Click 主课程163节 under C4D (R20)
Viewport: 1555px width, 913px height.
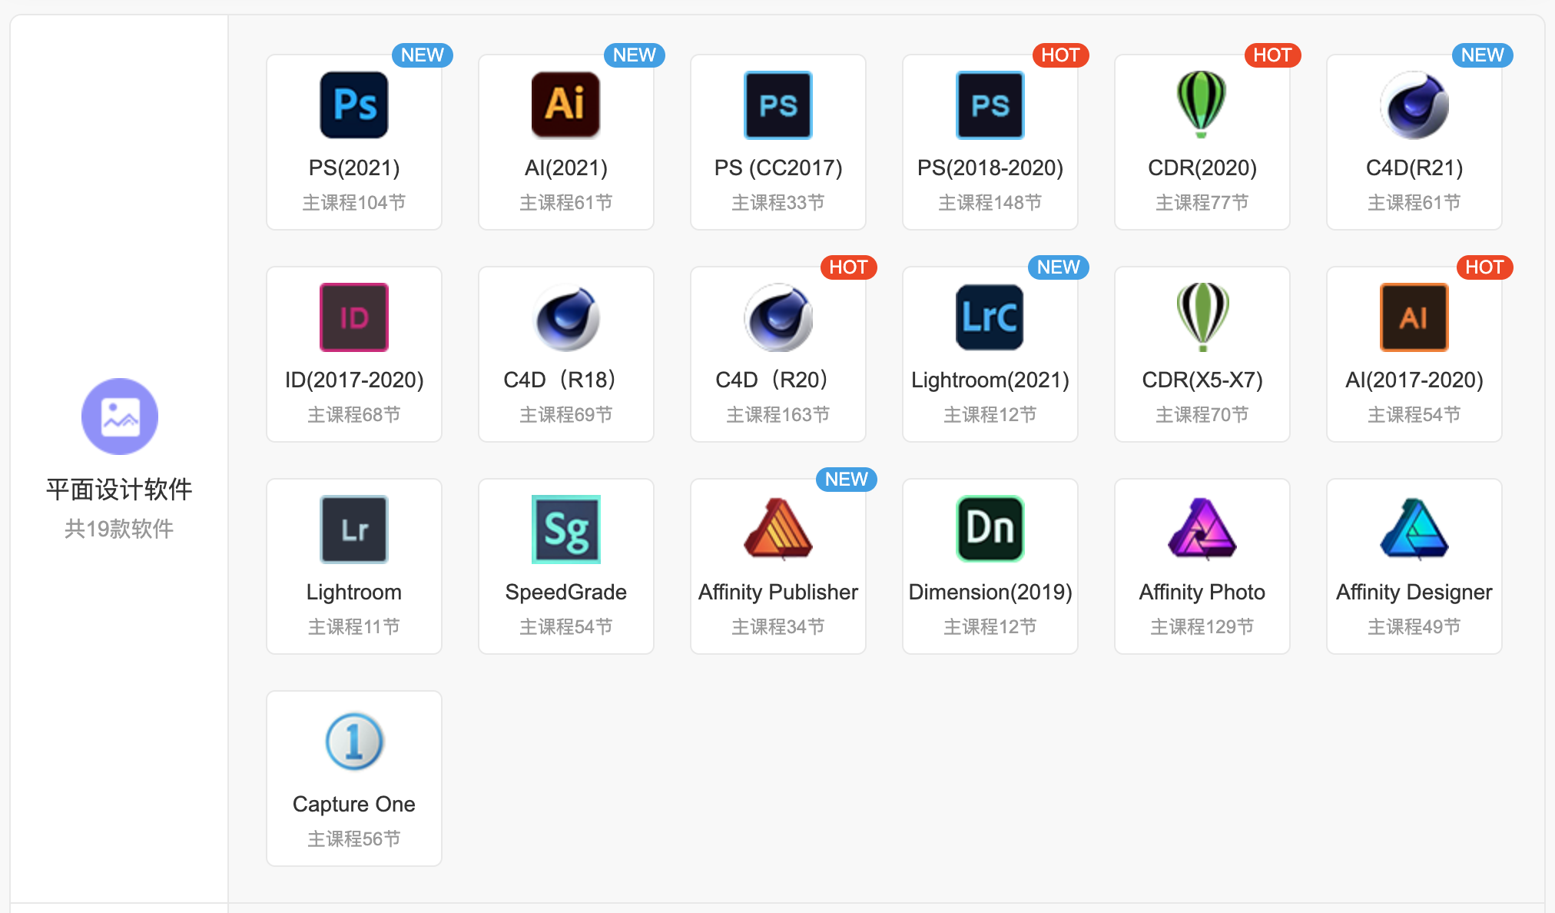pos(778,415)
